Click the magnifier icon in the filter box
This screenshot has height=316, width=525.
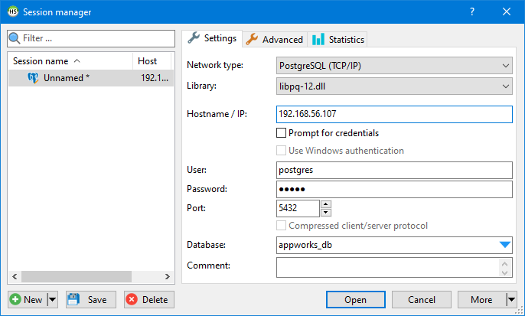(x=14, y=38)
